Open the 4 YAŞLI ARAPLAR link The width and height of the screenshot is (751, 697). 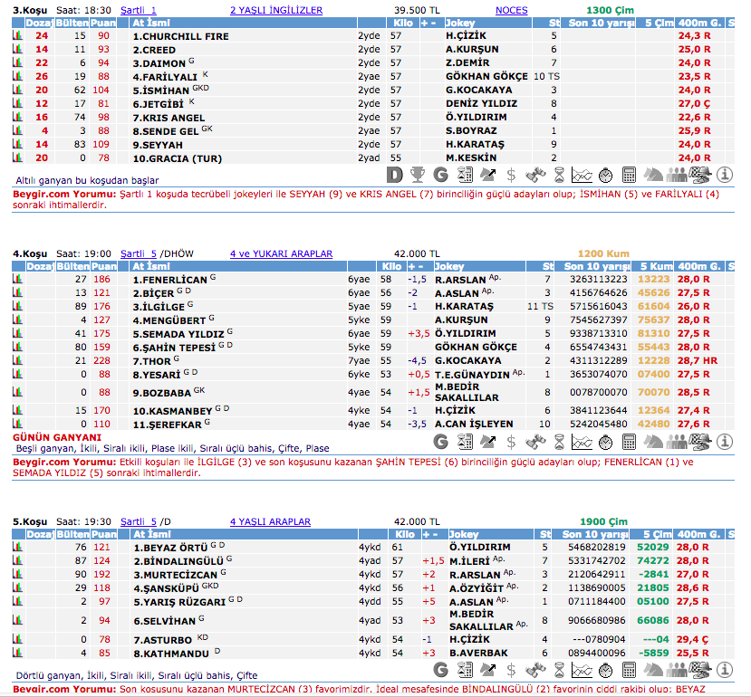pyautogui.click(x=270, y=521)
